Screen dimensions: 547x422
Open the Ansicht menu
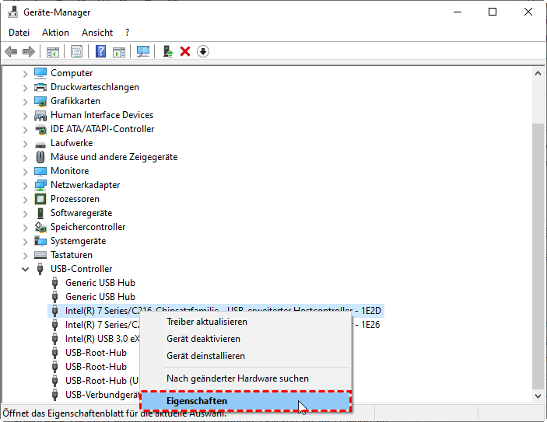(97, 33)
